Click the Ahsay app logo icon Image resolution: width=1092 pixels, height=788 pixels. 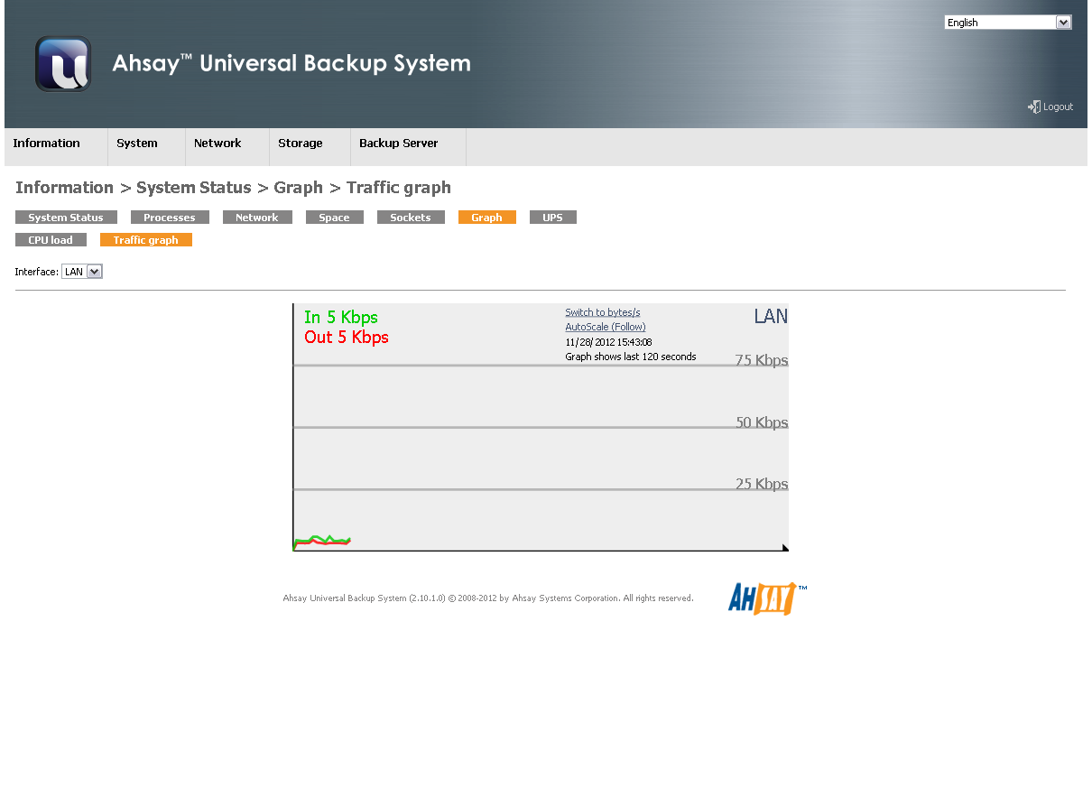pyautogui.click(x=63, y=64)
